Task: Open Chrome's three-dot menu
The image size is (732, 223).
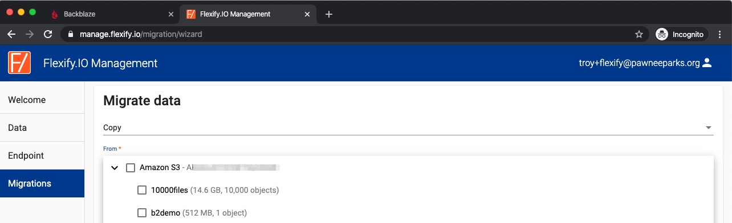Action: click(x=719, y=34)
